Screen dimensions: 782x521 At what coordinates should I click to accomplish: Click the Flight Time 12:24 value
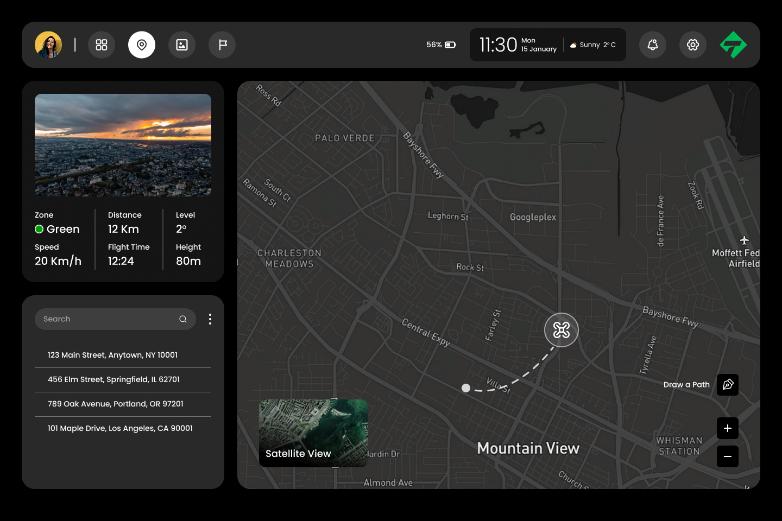click(121, 261)
